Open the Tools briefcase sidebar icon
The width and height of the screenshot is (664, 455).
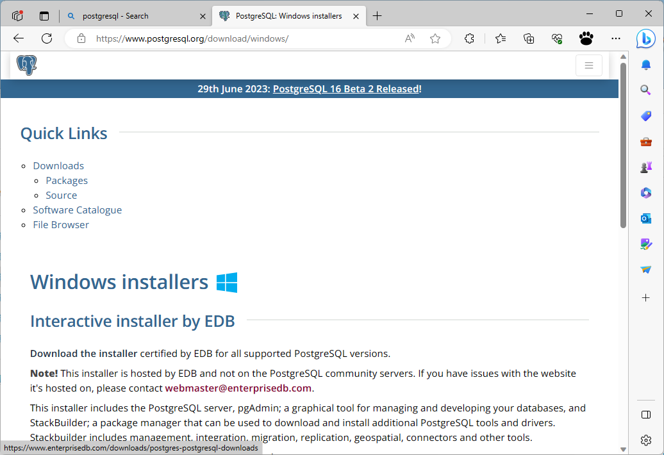645,142
